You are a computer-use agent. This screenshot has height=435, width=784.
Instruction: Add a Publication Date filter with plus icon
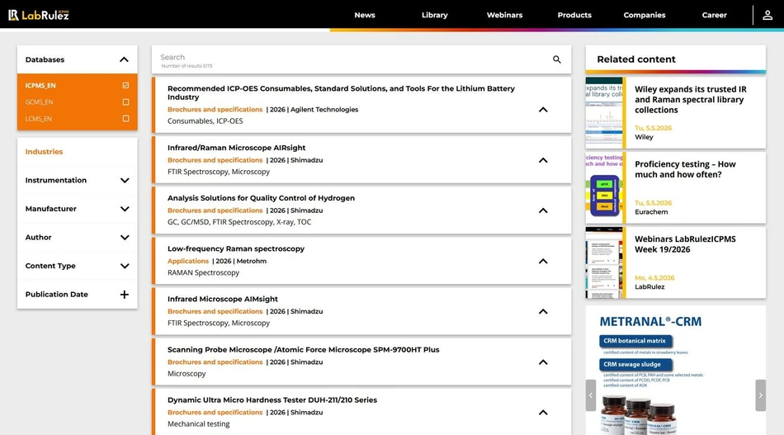coord(124,295)
